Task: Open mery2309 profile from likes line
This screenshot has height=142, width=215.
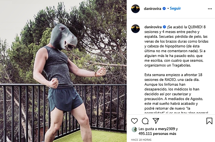Action: pyautogui.click(x=166, y=129)
